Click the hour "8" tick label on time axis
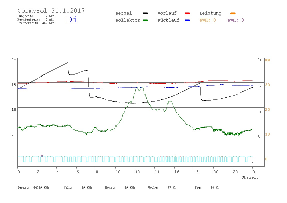Viewport: 287px width, 203px height. (97, 172)
